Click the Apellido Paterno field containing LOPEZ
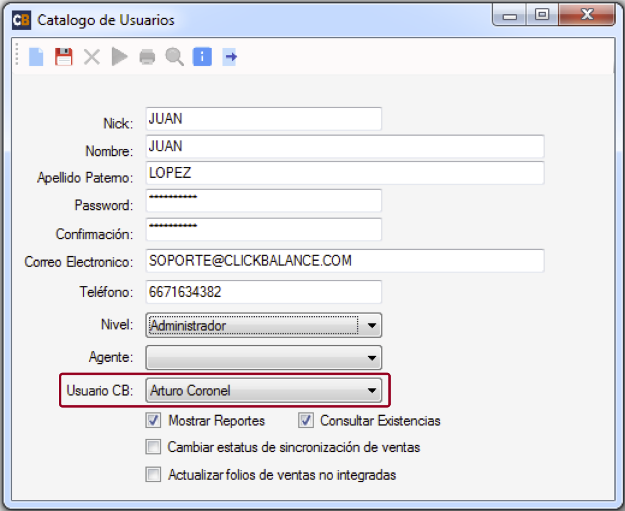 345,173
